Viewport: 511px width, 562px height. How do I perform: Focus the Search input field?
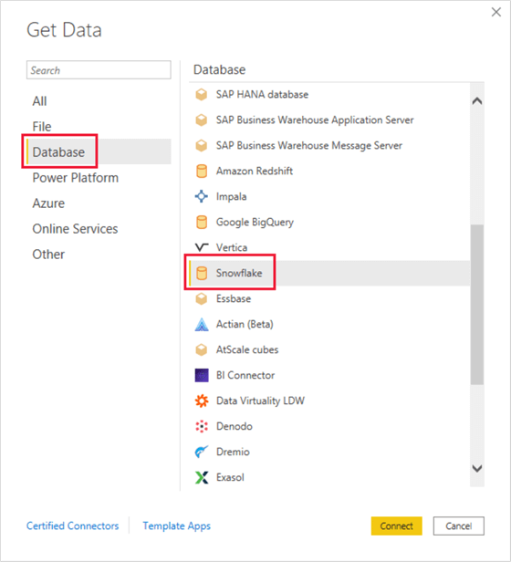click(x=99, y=70)
